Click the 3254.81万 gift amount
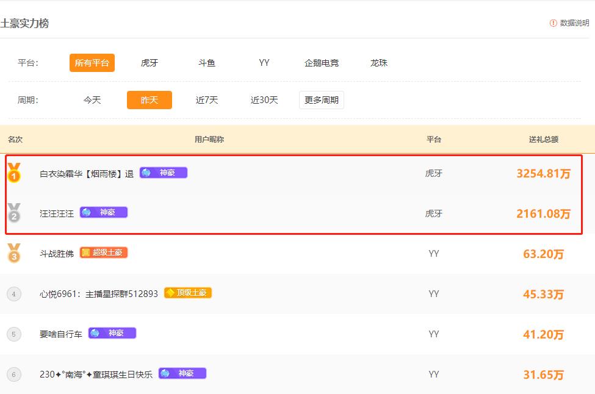 tap(543, 174)
